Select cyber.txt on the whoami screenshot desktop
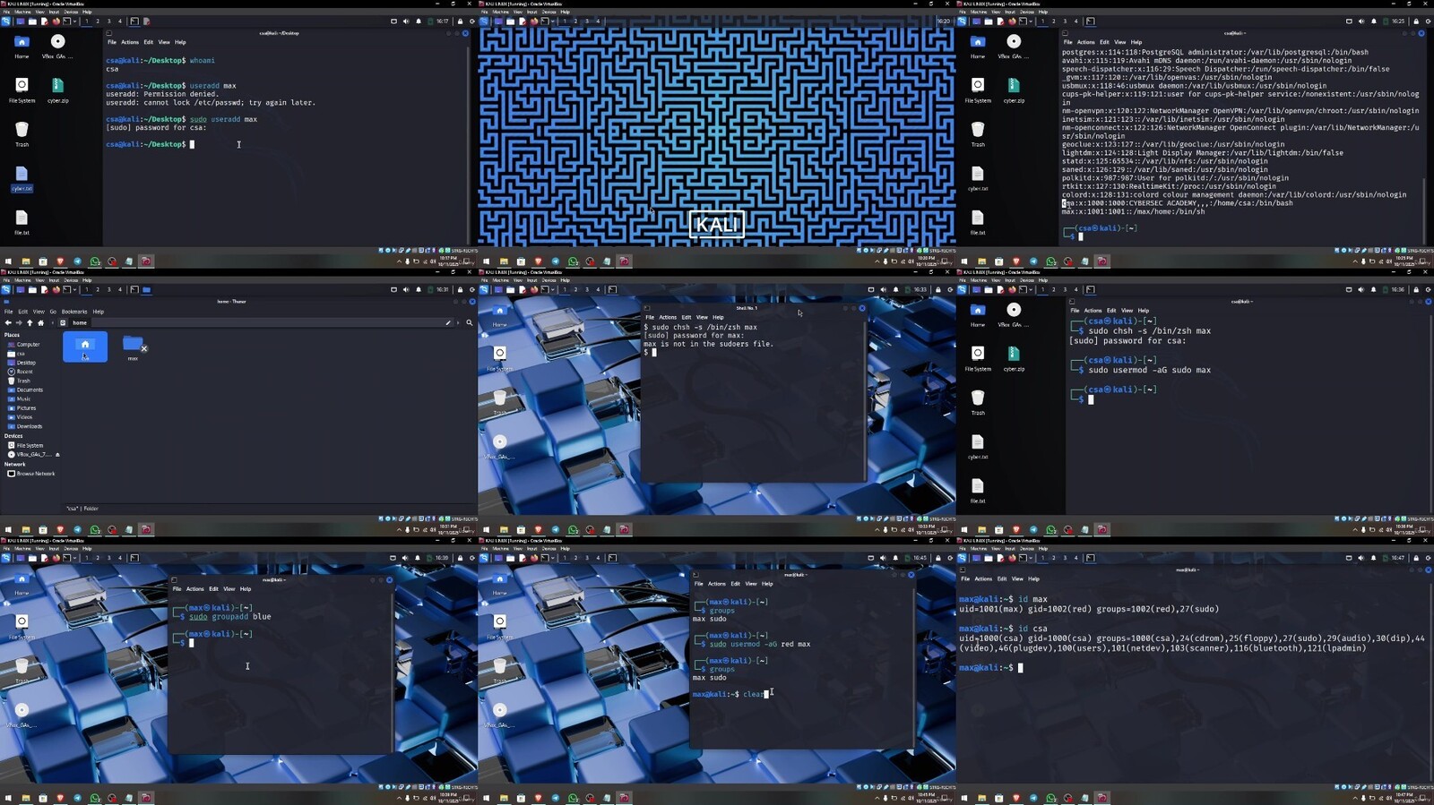The image size is (1434, 805). tap(22, 178)
